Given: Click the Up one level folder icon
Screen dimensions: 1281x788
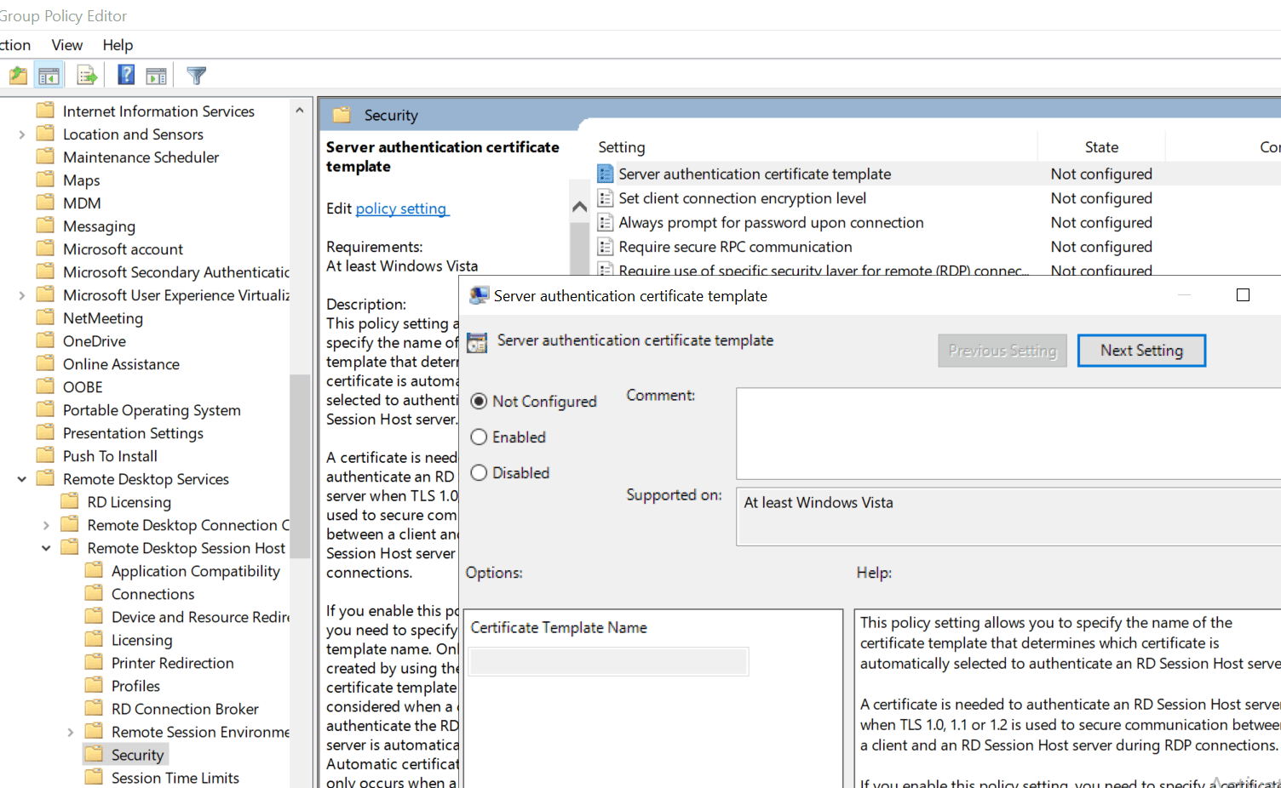Looking at the screenshot, I should point(17,75).
